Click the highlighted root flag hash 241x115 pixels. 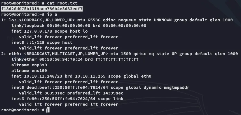[x=42, y=9]
